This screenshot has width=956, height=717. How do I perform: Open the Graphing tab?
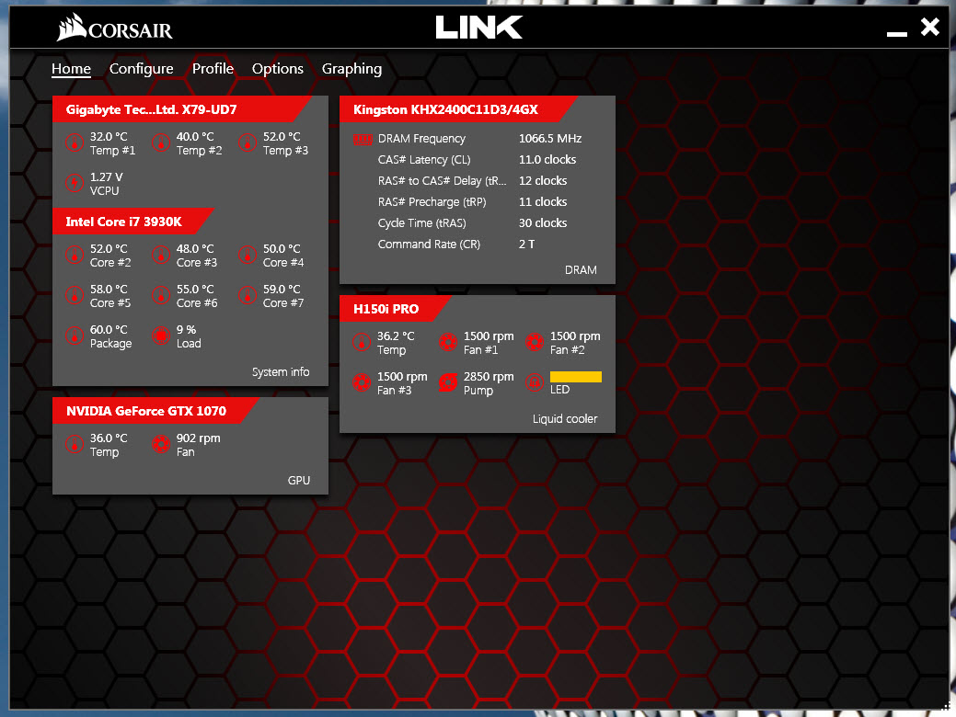tap(351, 69)
